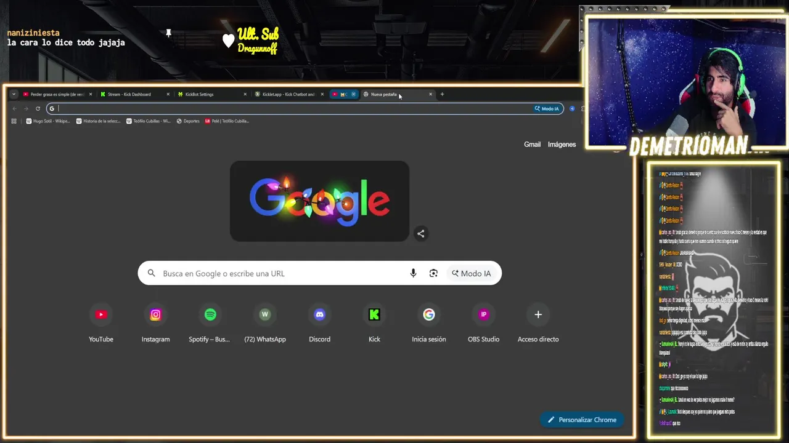Go forward in browser history
This screenshot has height=443, width=789.
(26, 108)
